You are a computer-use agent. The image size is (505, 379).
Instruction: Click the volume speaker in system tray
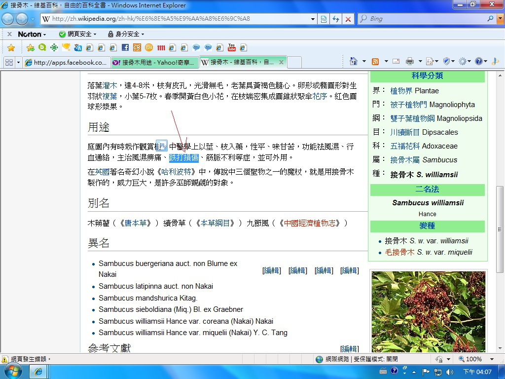click(x=449, y=372)
